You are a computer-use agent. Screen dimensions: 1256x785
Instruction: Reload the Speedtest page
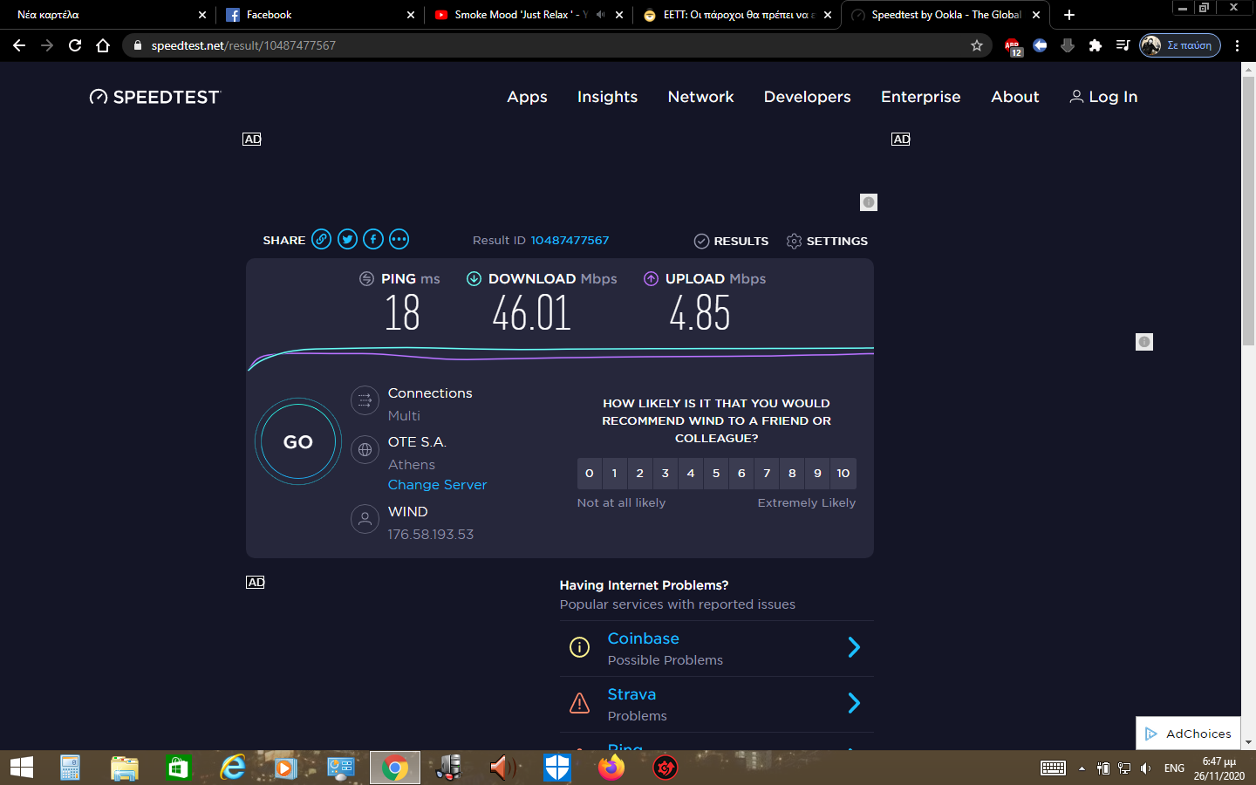point(75,45)
